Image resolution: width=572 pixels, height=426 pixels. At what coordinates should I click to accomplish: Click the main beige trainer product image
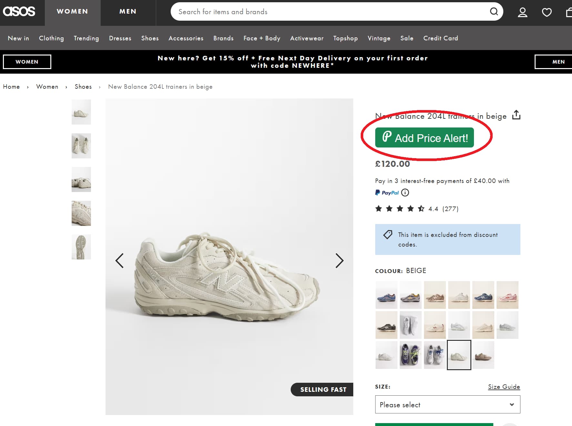(229, 257)
